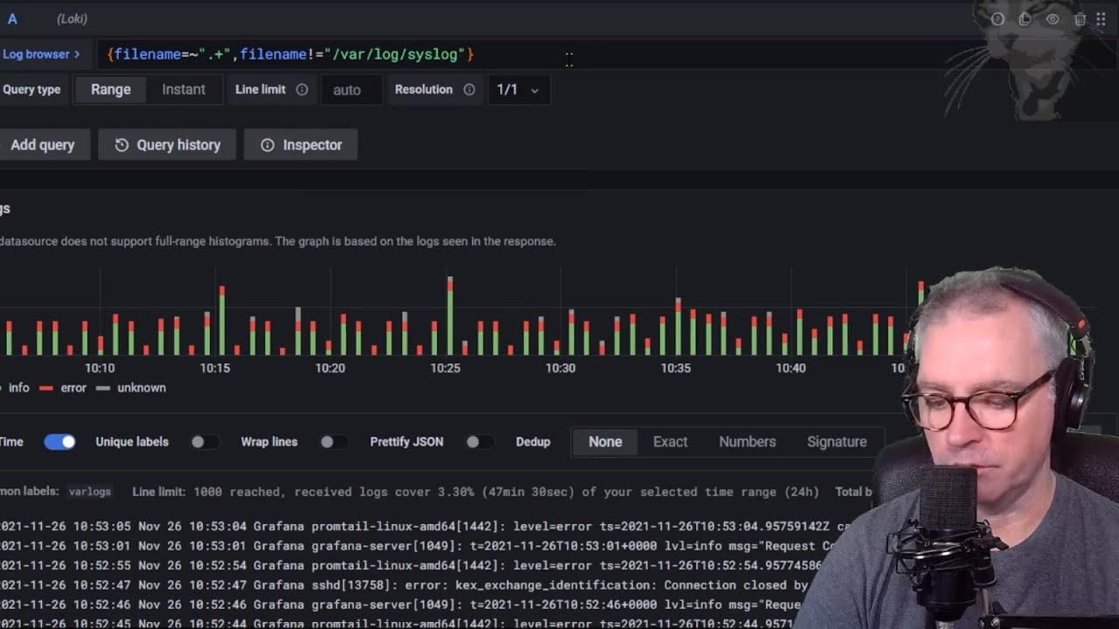Click the tall histogram bar near 10:15
Image resolution: width=1119 pixels, height=629 pixels.
pyautogui.click(x=222, y=321)
